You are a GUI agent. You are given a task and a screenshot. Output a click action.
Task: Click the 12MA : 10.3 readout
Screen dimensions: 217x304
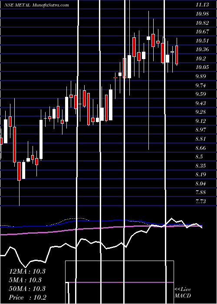pyautogui.click(x=27, y=271)
